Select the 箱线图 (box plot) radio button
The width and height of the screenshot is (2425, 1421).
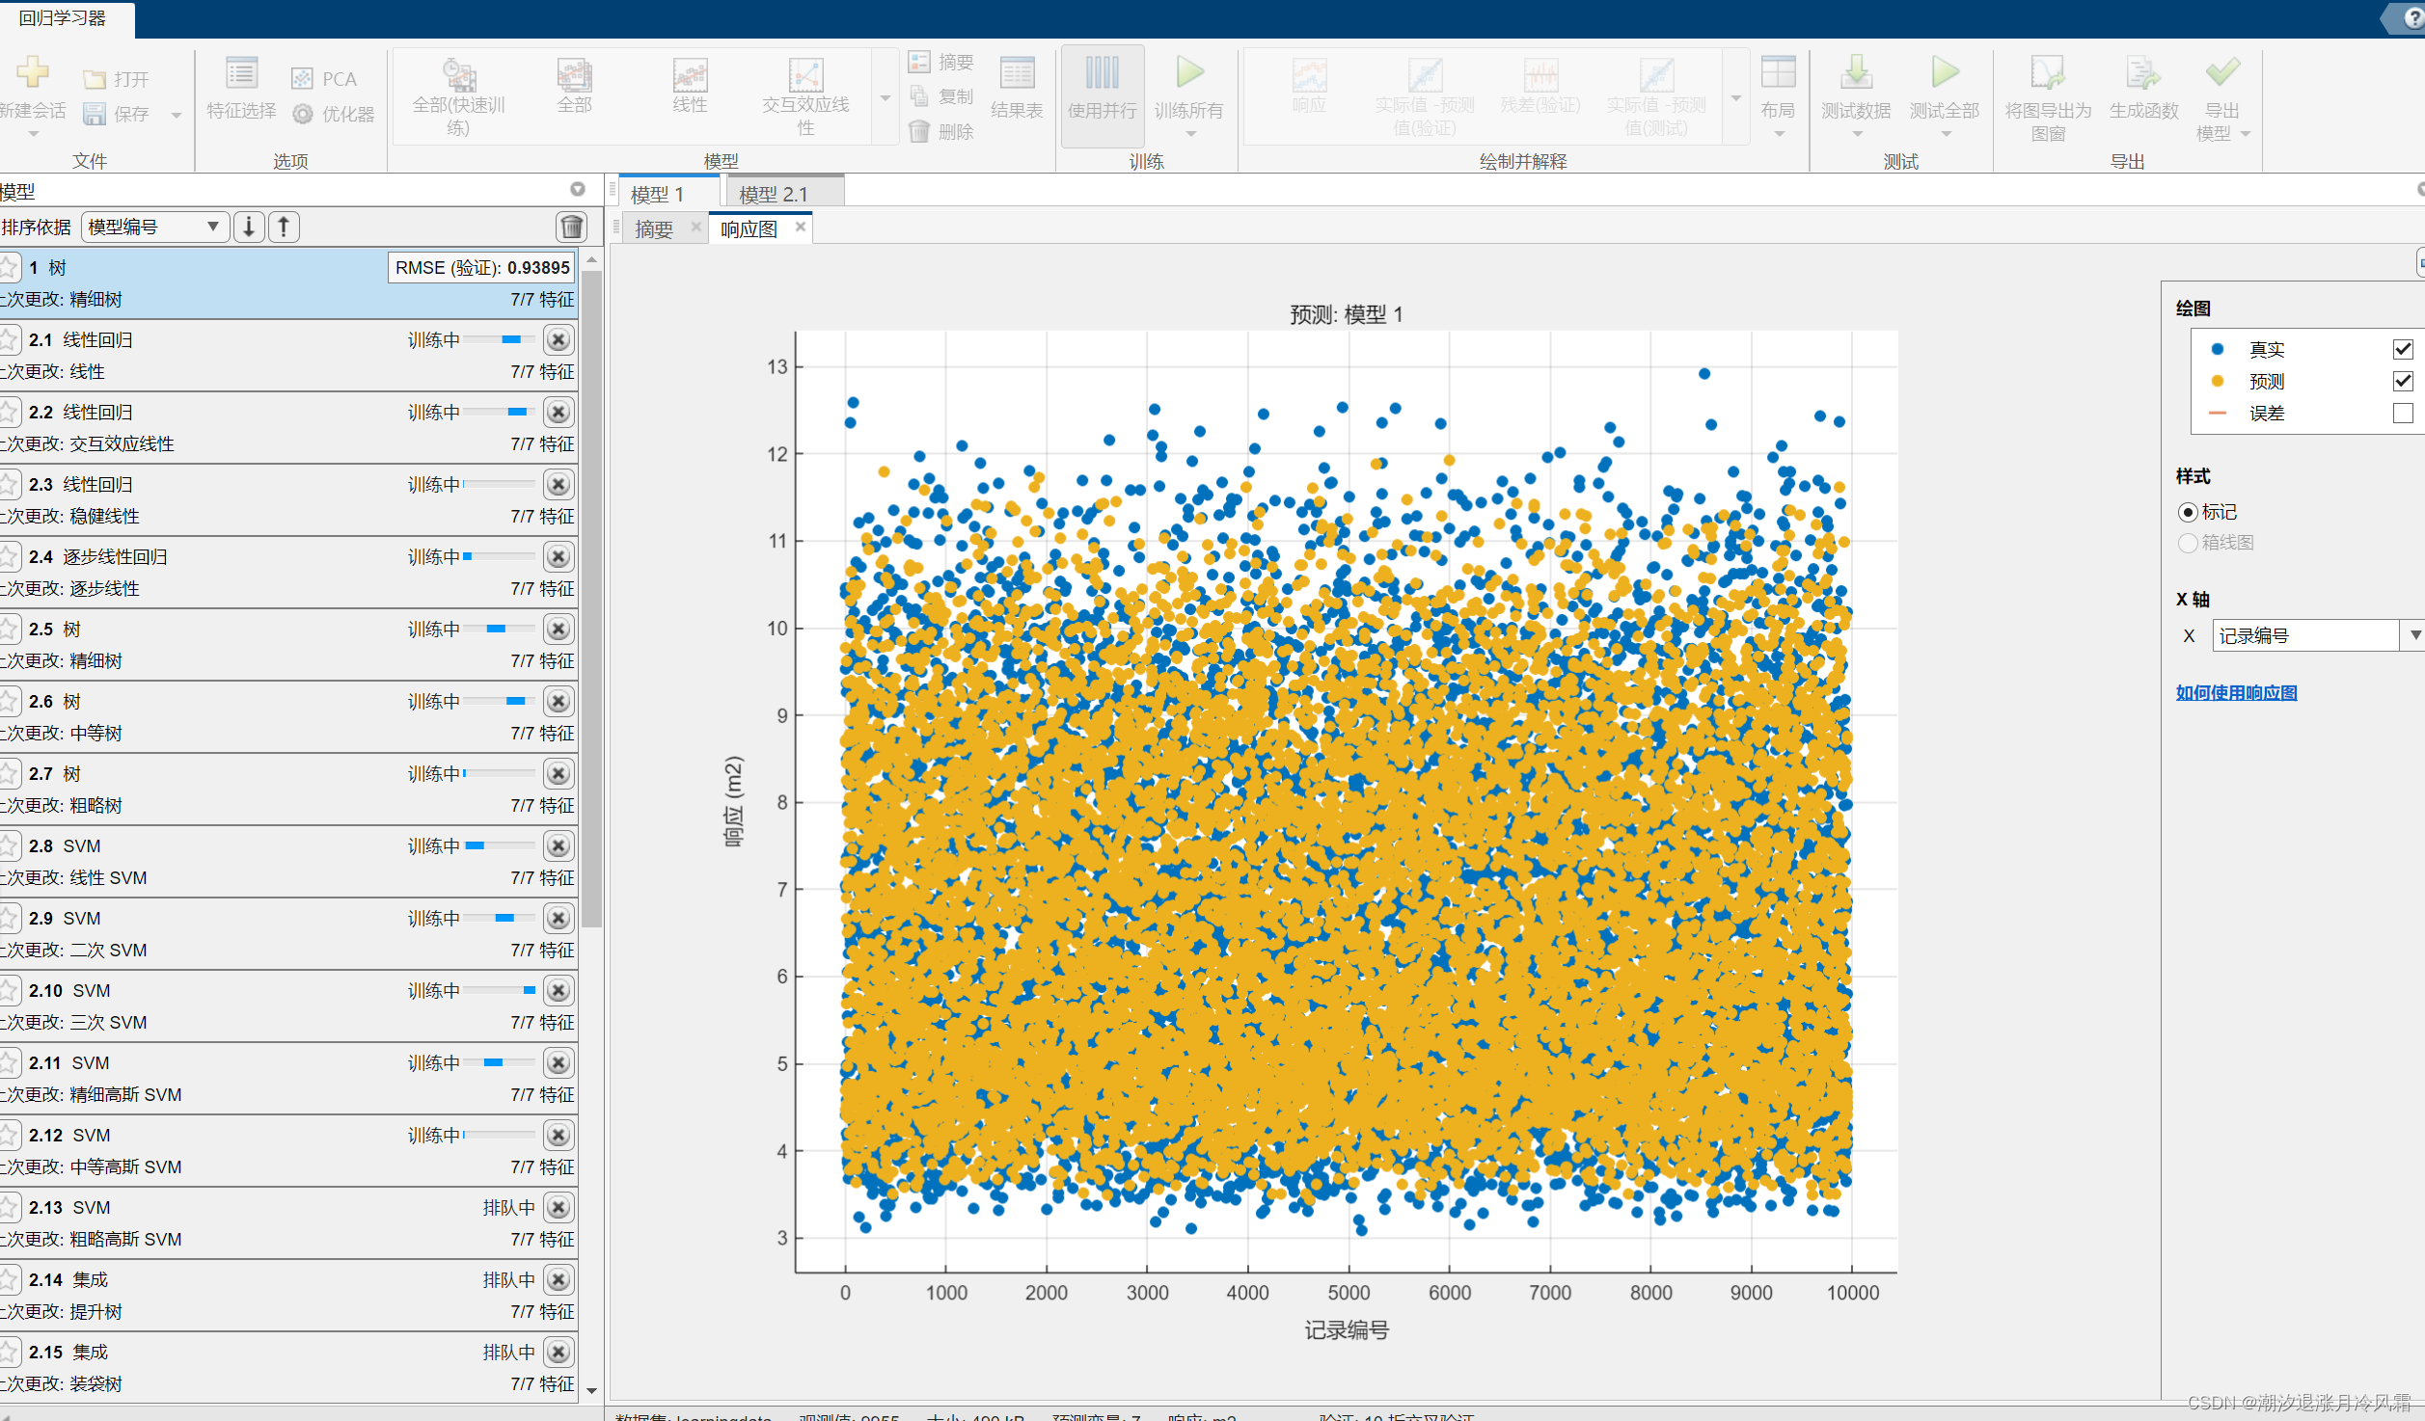[2188, 543]
